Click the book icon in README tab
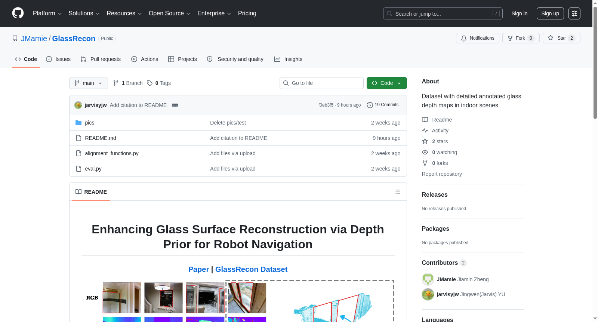 78,192
